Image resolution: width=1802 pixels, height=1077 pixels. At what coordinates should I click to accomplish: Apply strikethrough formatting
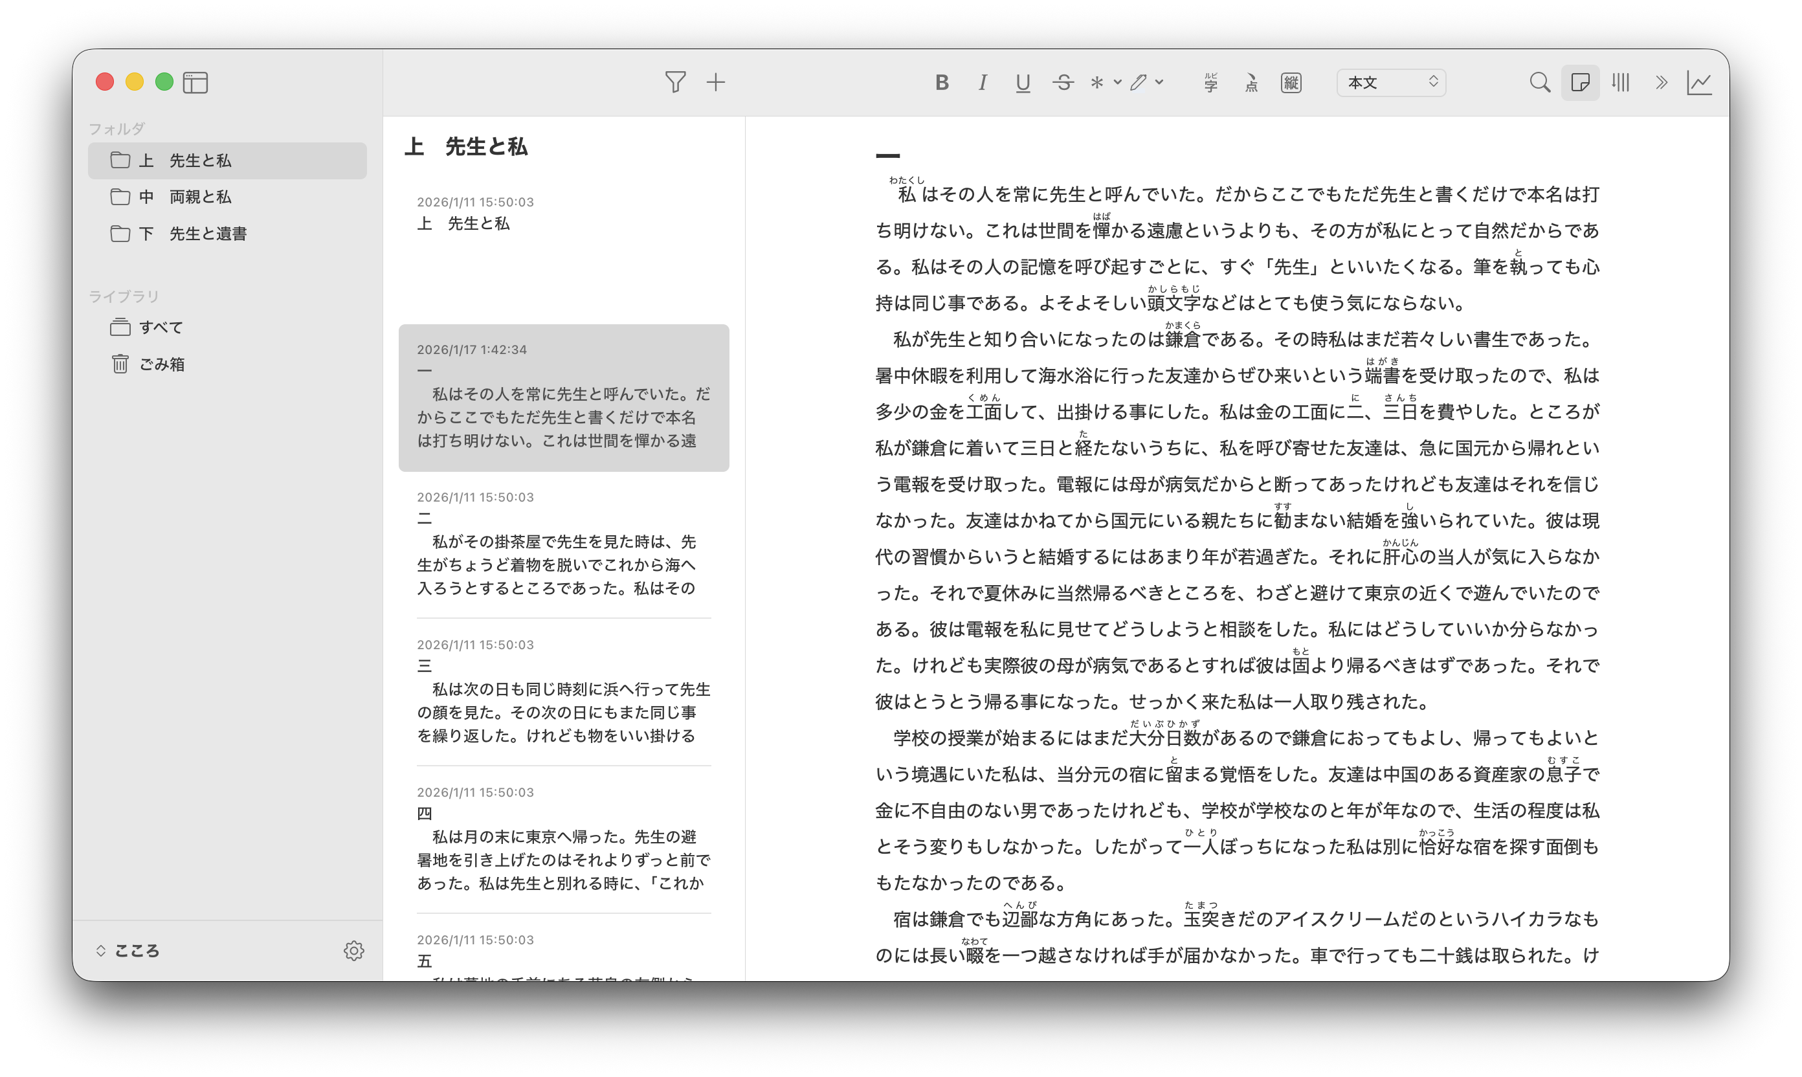click(x=1063, y=83)
